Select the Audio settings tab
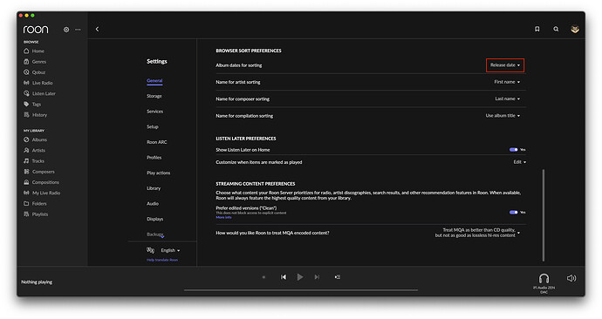The image size is (602, 319). pyautogui.click(x=153, y=204)
